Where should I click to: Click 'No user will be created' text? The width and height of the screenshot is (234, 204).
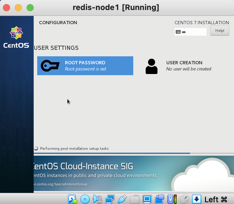[188, 69]
